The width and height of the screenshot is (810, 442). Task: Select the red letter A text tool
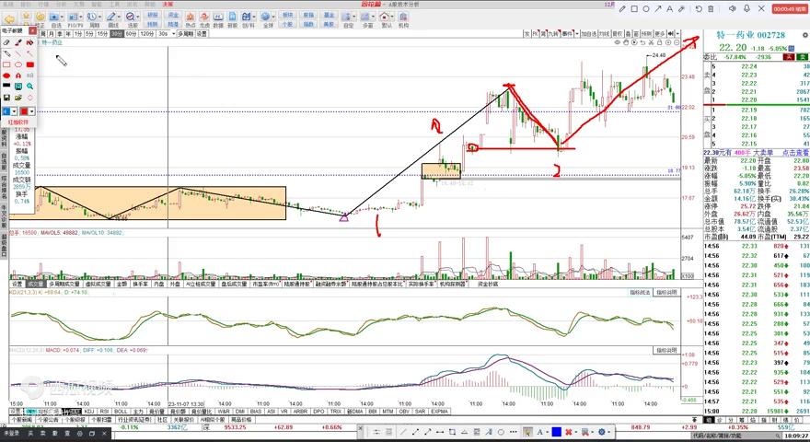[x=18, y=76]
